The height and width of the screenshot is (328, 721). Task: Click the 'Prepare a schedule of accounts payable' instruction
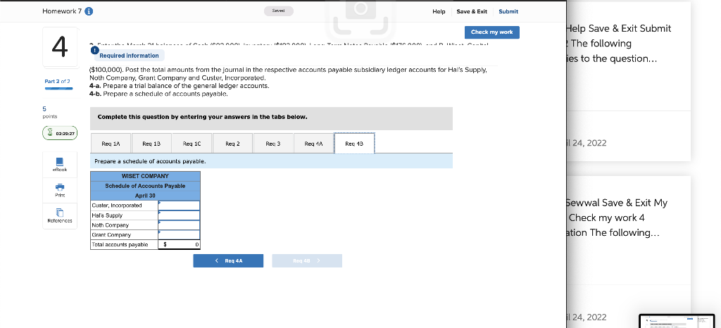(x=150, y=162)
